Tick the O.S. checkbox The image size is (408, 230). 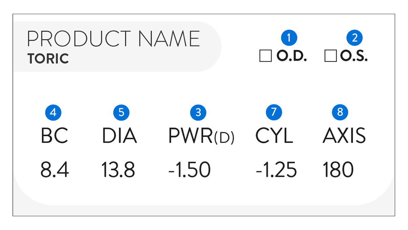(x=330, y=56)
